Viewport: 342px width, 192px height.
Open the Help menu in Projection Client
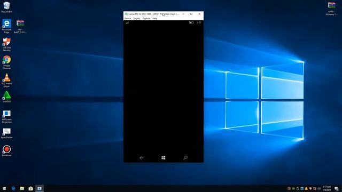click(154, 19)
